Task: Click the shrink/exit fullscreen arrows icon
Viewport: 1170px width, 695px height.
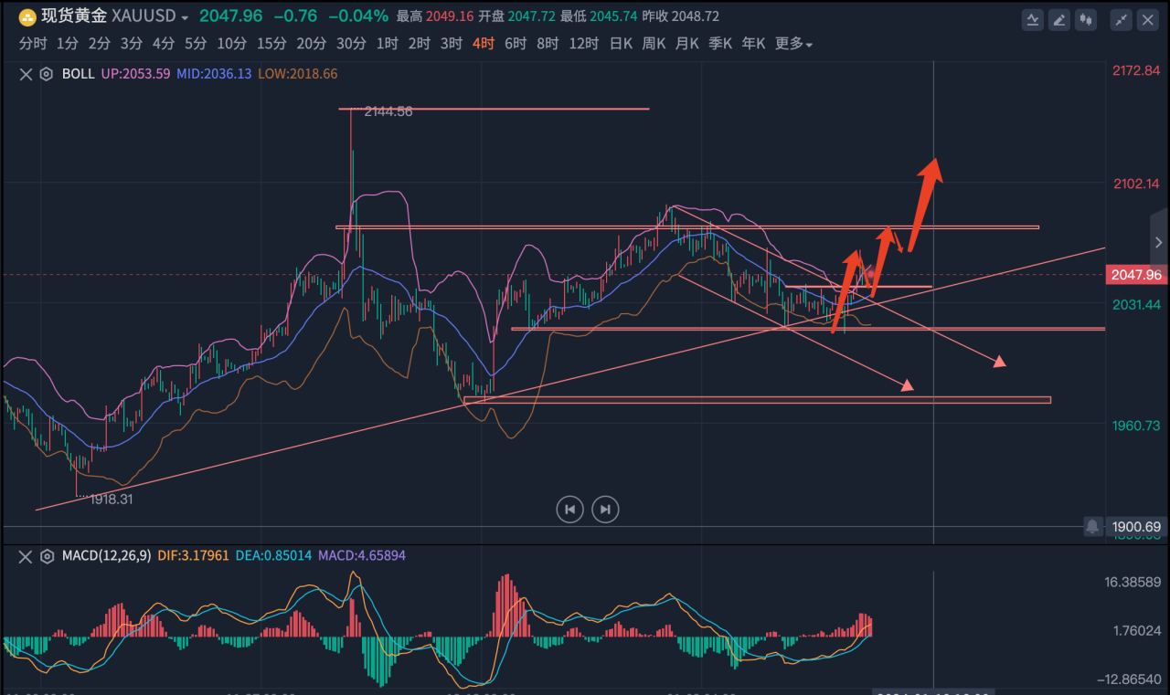Action: coord(1121,19)
